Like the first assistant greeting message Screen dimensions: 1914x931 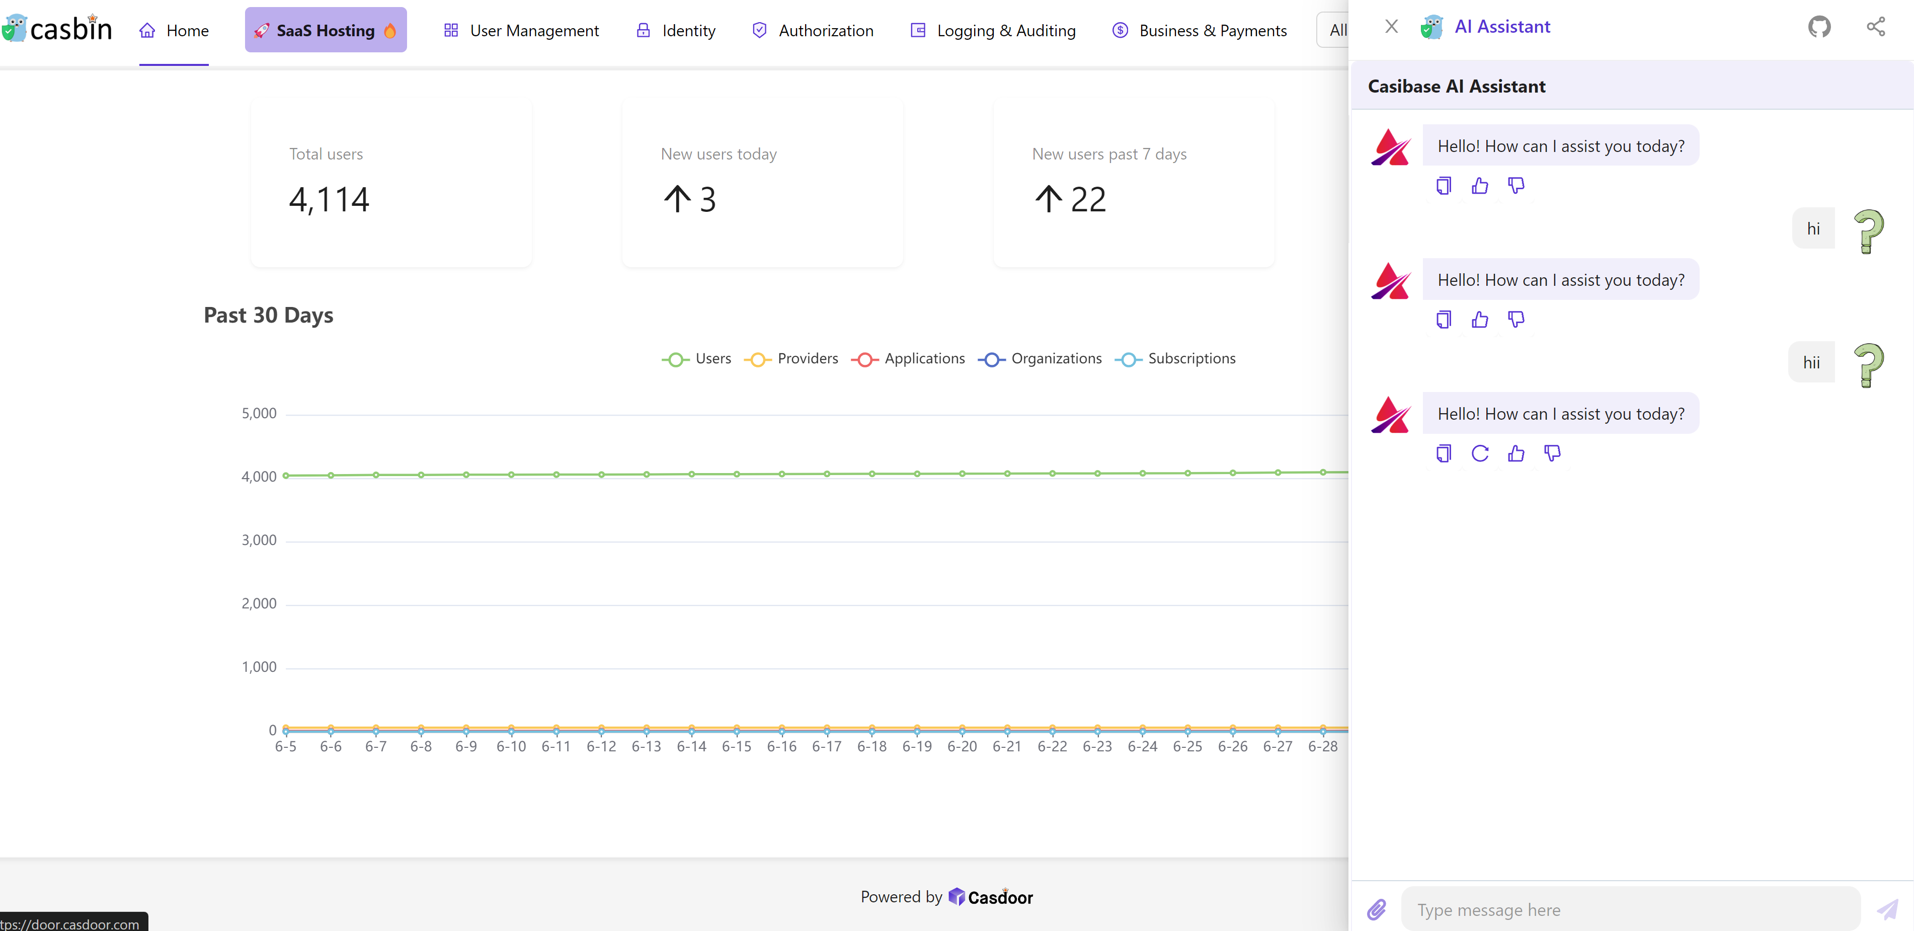[x=1480, y=185]
